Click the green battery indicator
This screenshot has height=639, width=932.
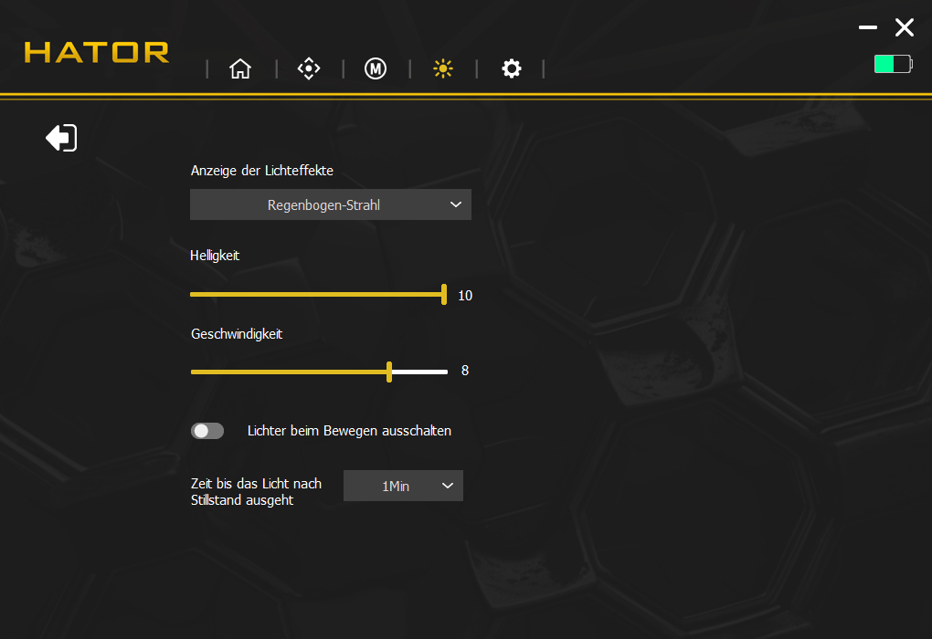[892, 64]
